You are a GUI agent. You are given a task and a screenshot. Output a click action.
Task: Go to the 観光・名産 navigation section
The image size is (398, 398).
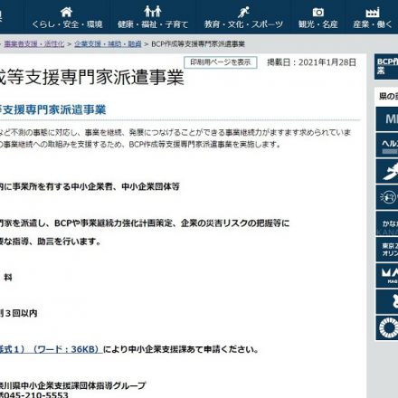click(318, 24)
